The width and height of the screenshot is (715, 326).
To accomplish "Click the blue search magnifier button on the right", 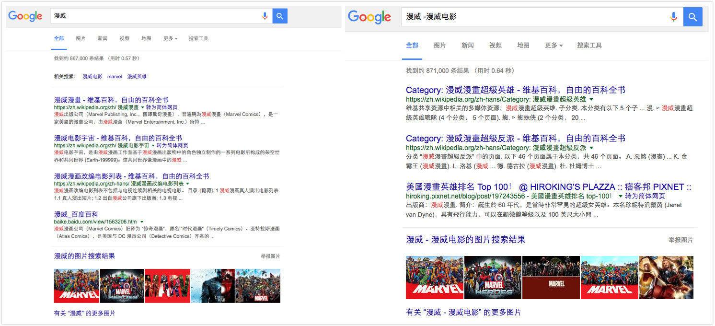I will click(x=692, y=17).
